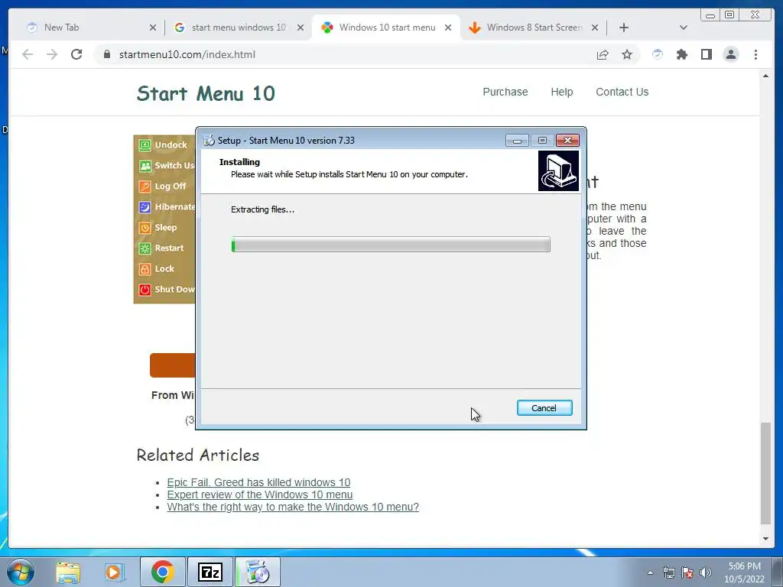Open the Action Center flag icon
783x587 pixels.
(687, 572)
